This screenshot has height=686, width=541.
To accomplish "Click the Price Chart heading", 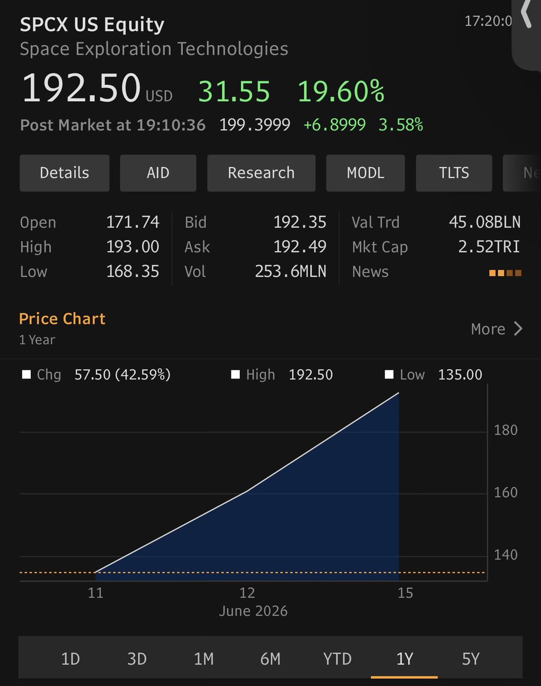I will tap(62, 318).
